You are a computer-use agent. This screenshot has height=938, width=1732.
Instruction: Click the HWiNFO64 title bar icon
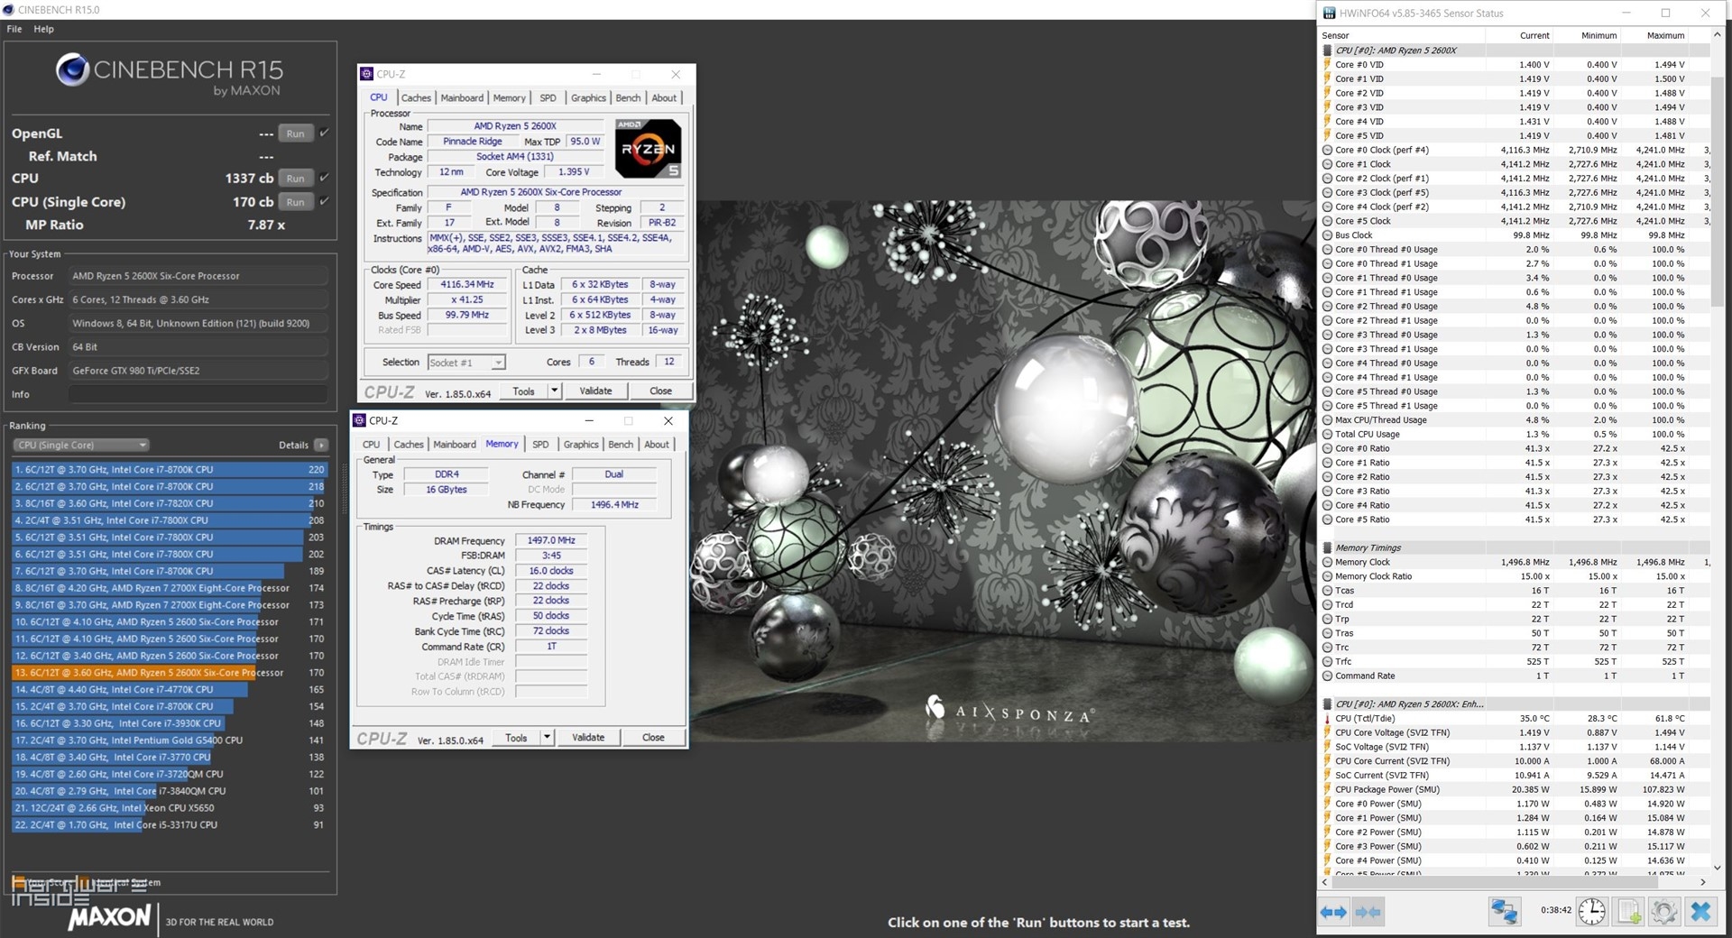tap(1329, 13)
